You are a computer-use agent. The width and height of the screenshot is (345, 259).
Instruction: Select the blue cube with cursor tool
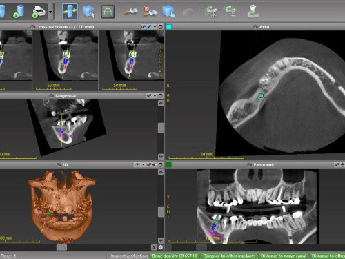tap(89, 11)
